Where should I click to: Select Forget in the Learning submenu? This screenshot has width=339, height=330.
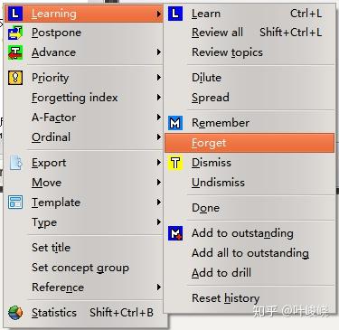coord(250,143)
